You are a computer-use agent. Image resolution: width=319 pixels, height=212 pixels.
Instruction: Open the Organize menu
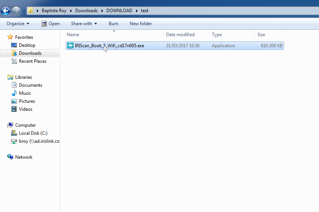pos(18,24)
